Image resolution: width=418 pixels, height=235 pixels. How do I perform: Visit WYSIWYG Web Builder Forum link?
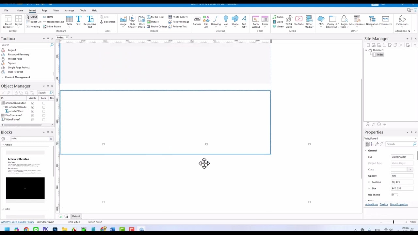(x=17, y=222)
